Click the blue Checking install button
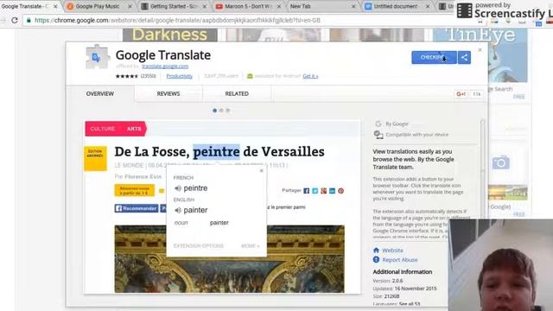 (434, 58)
